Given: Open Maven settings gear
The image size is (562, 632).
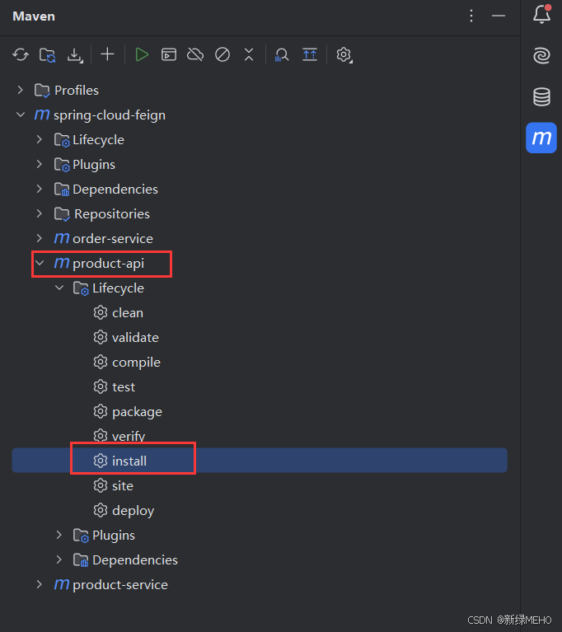Looking at the screenshot, I should coord(344,54).
